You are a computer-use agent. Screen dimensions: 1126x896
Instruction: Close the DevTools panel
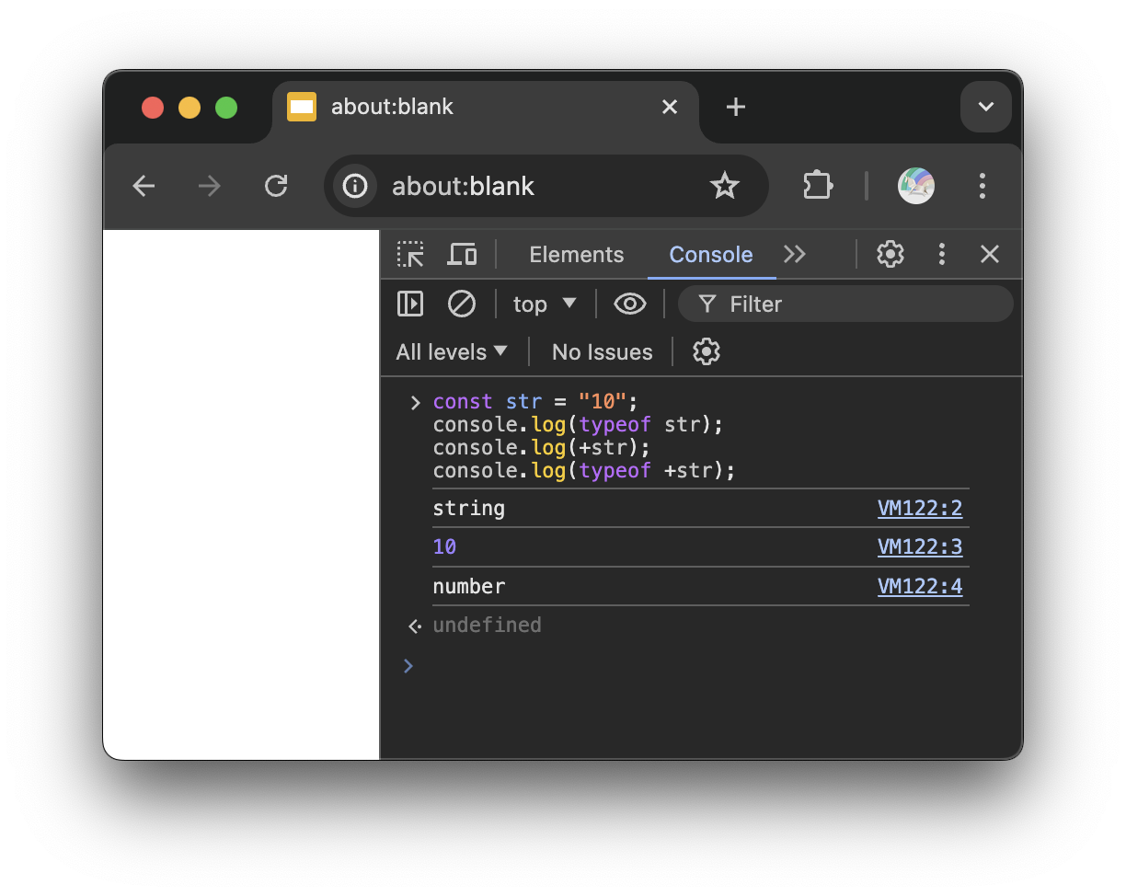pos(990,255)
